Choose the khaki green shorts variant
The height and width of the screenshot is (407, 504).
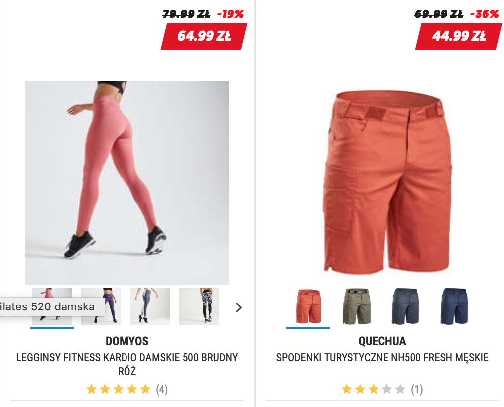[357, 306]
